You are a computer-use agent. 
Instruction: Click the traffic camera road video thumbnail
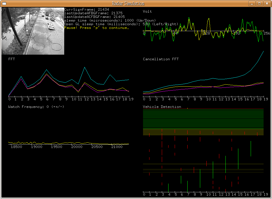tap(33, 31)
